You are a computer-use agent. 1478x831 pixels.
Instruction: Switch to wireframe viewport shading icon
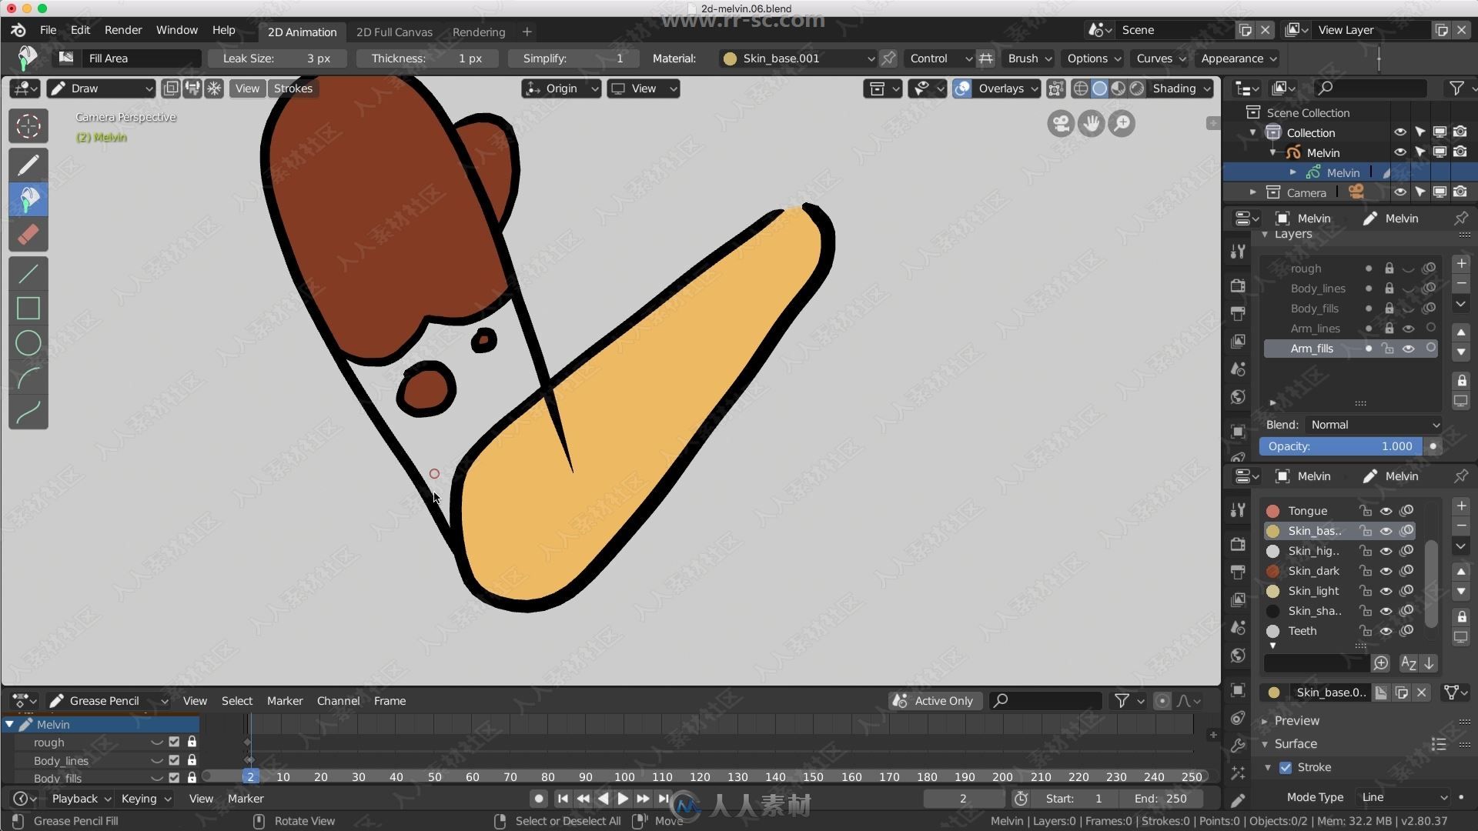coord(1081,88)
